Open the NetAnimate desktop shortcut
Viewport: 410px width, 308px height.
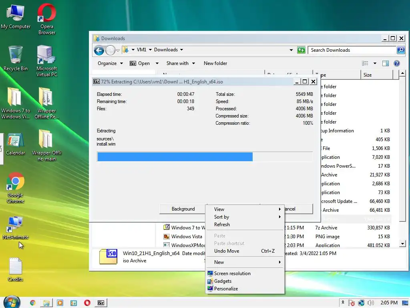click(x=16, y=228)
